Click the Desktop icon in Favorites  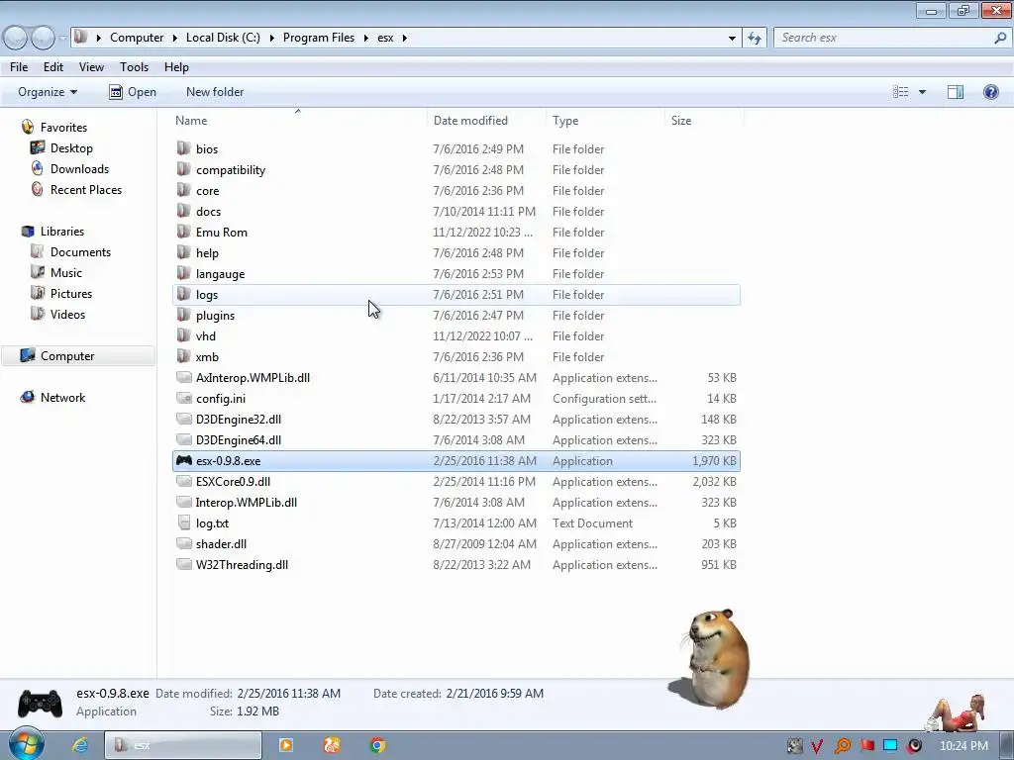coord(38,148)
